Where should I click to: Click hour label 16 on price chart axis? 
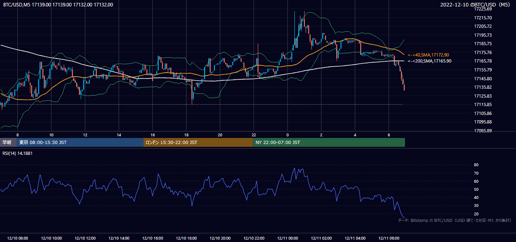(x=153, y=134)
